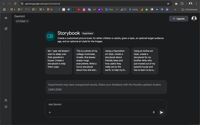Open the Chrome profile avatar
The image size is (200, 125).
click(x=190, y=4)
